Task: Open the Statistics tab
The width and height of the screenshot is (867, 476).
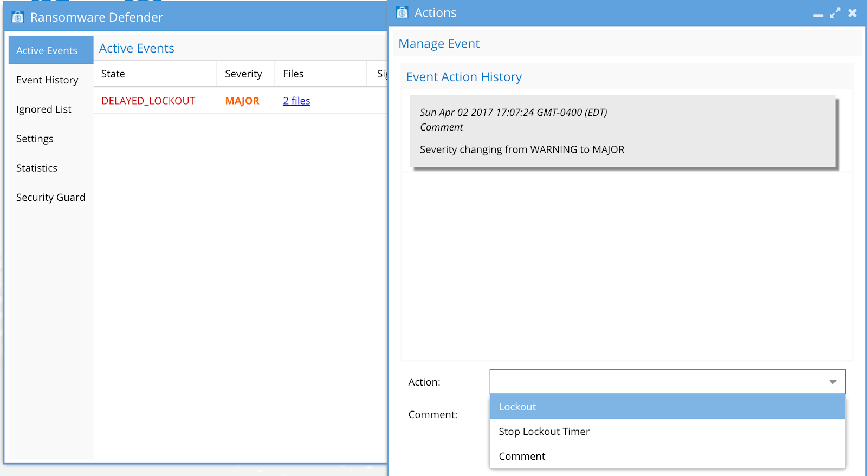Action: (51, 168)
